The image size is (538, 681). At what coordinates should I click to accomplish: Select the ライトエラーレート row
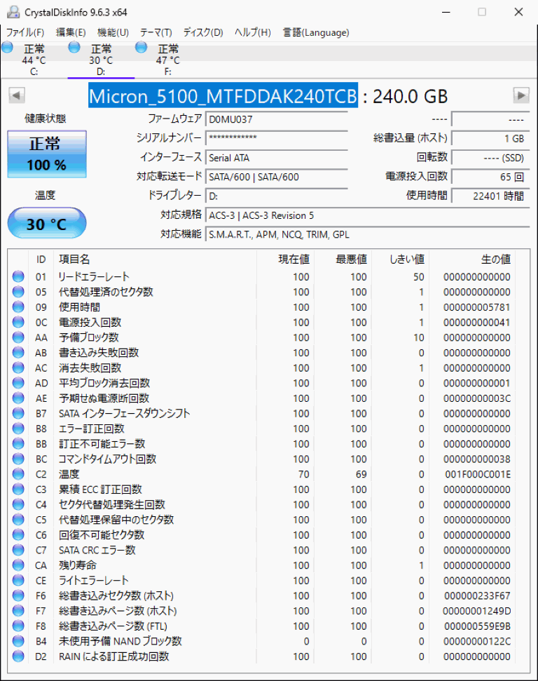261,580
